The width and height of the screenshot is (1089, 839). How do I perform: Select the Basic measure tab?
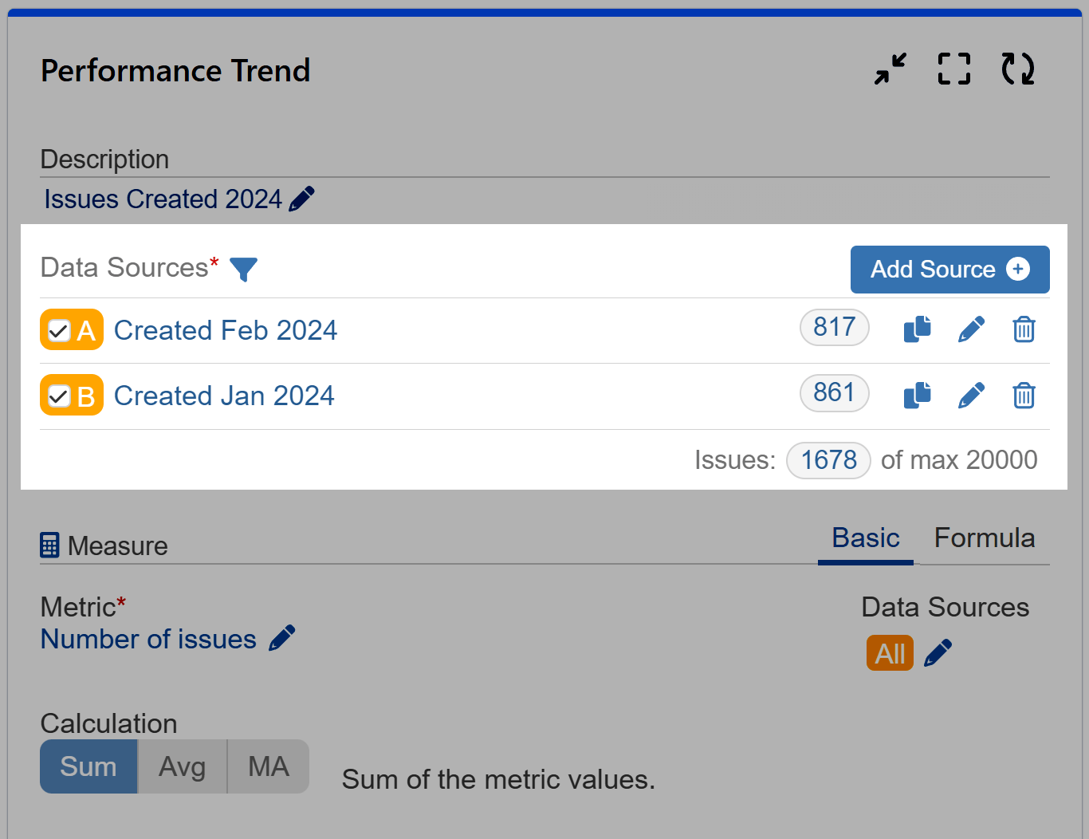865,538
